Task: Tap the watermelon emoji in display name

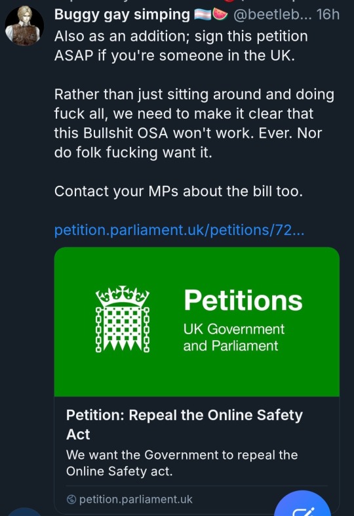Action: [x=220, y=14]
